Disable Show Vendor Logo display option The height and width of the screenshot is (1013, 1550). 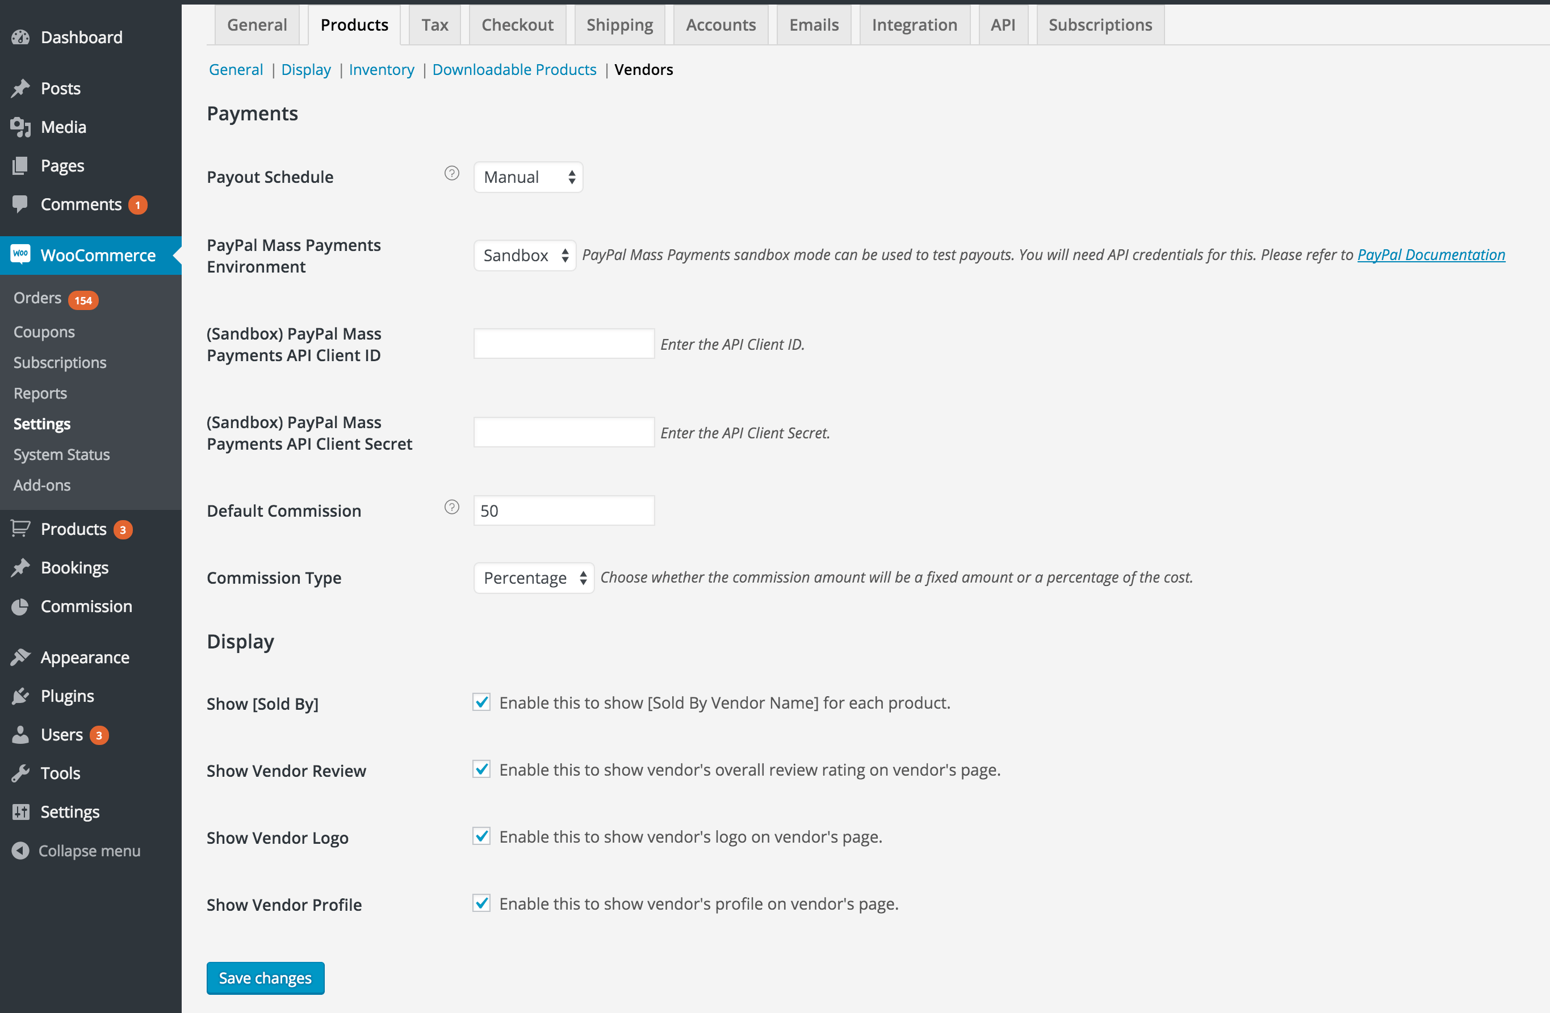pos(481,836)
